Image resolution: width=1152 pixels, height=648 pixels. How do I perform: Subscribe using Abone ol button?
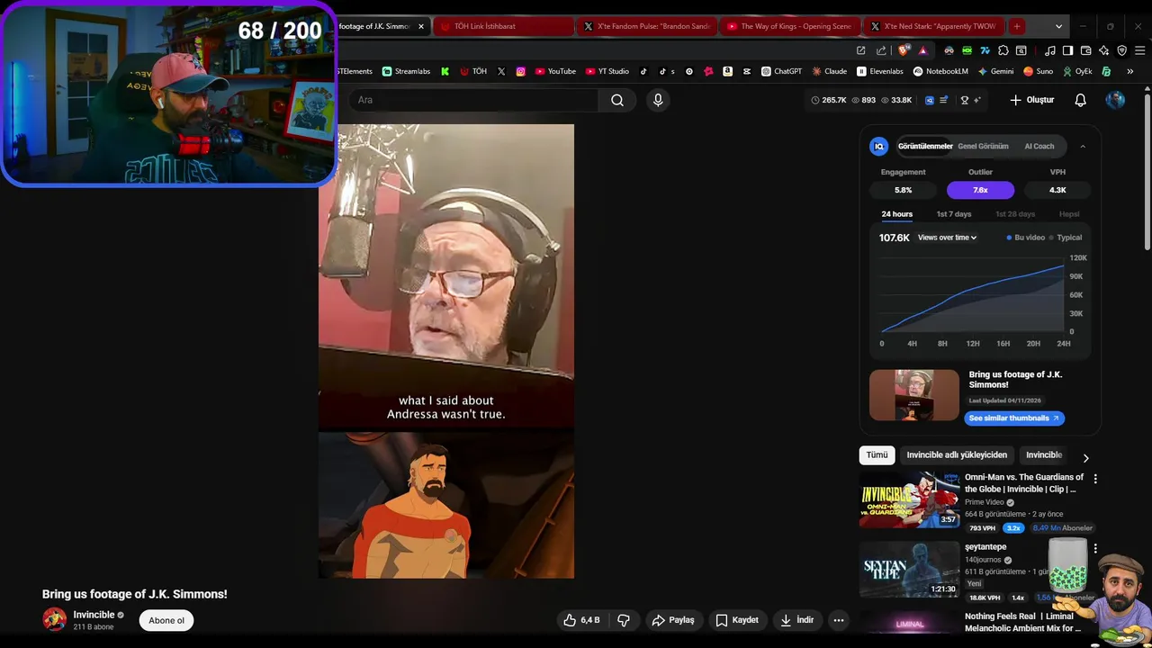(x=166, y=620)
